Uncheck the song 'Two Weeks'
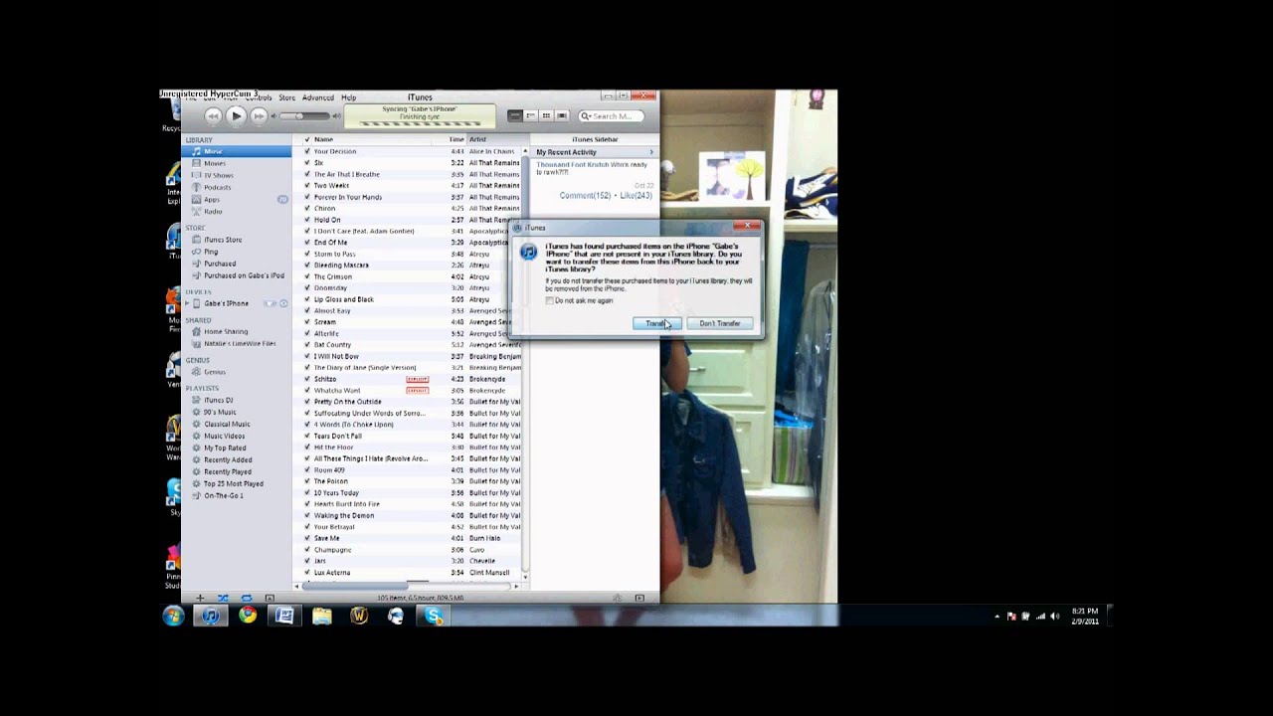The width and height of the screenshot is (1273, 716). pos(306,185)
